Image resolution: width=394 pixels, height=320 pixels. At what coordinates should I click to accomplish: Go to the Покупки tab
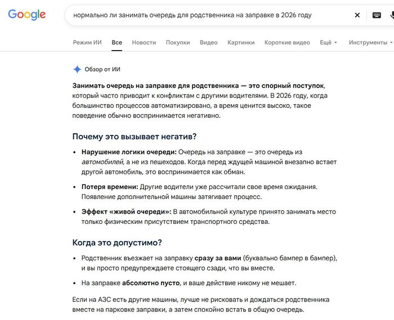pos(178,42)
